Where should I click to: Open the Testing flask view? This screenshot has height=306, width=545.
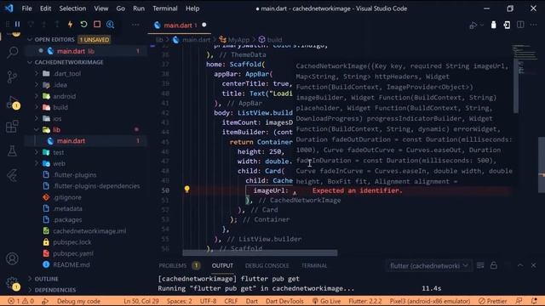pos(12,151)
